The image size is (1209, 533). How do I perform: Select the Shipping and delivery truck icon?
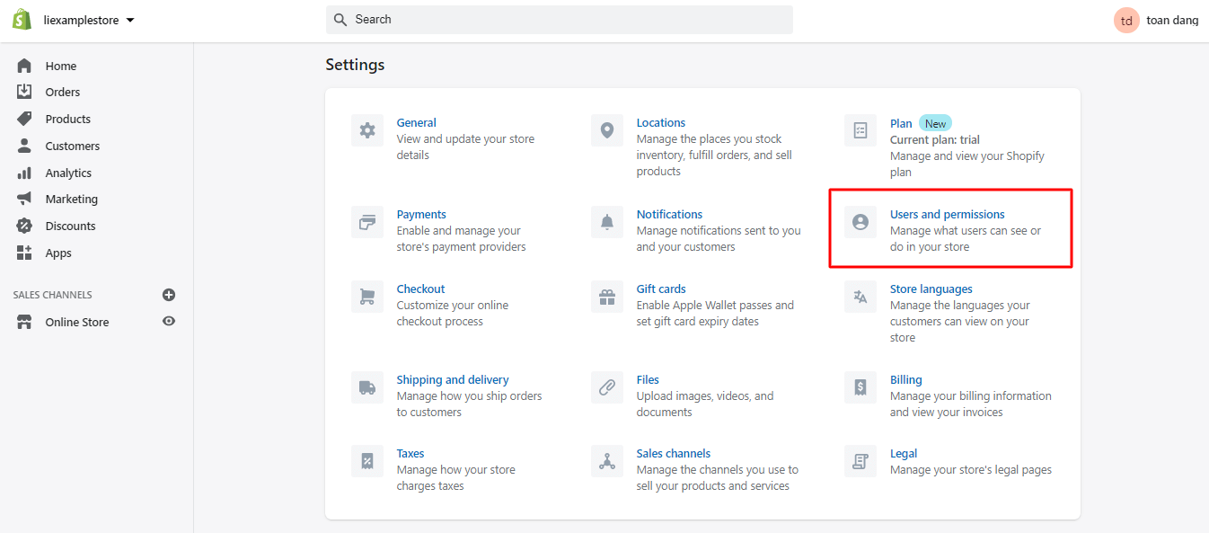(367, 386)
